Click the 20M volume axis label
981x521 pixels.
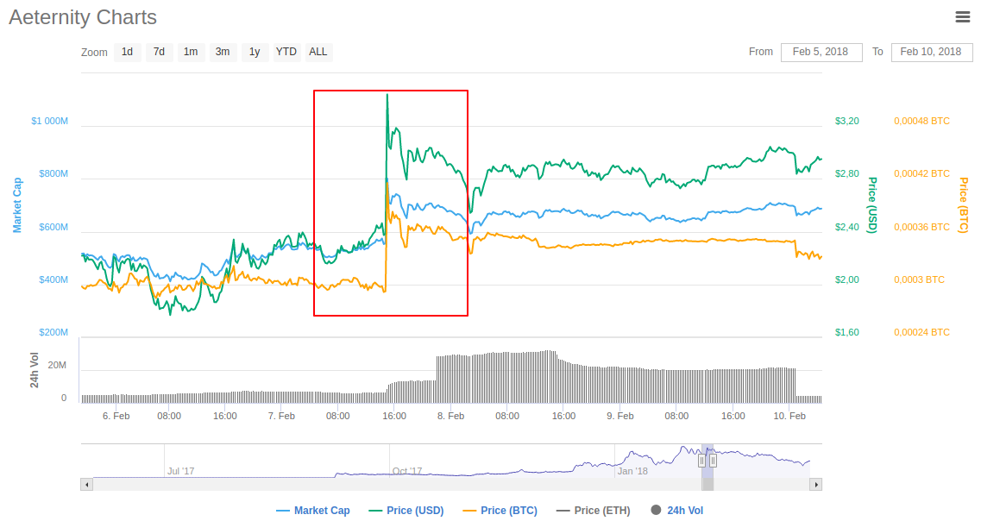pyautogui.click(x=57, y=365)
